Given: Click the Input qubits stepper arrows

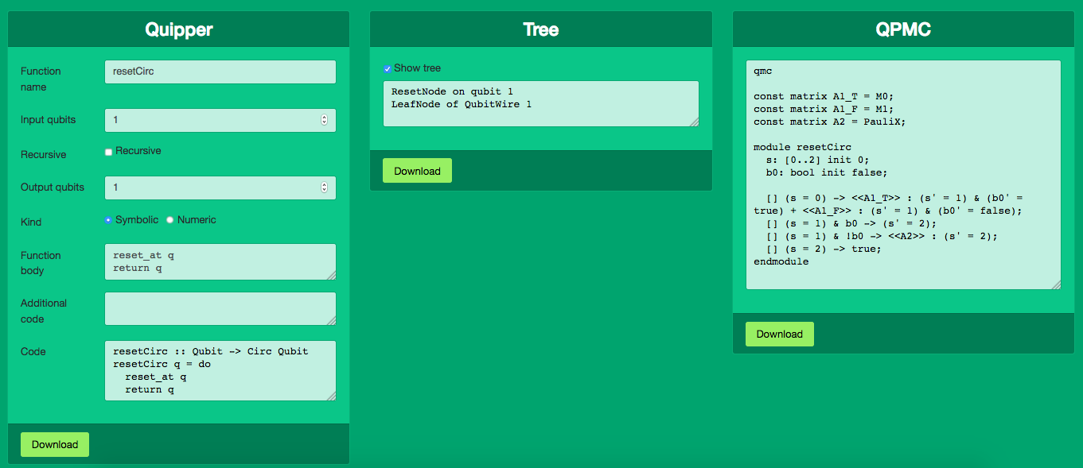Looking at the screenshot, I should pos(324,120).
